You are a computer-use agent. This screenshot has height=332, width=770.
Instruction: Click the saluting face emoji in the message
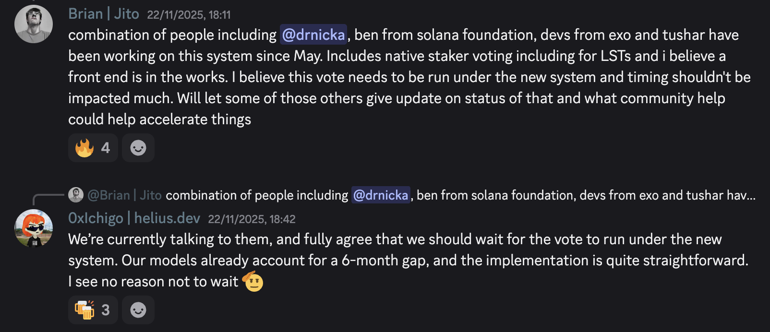tap(253, 282)
